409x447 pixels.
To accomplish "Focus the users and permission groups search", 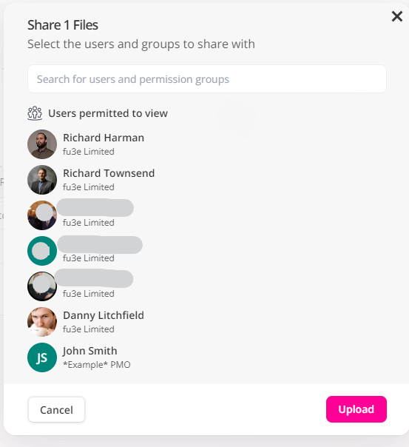I will pyautogui.click(x=207, y=79).
